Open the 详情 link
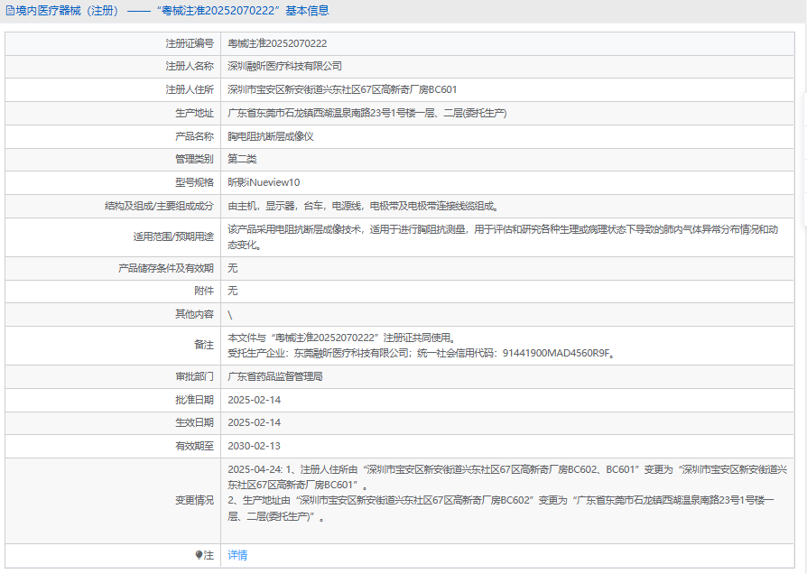The image size is (807, 574). (x=237, y=555)
